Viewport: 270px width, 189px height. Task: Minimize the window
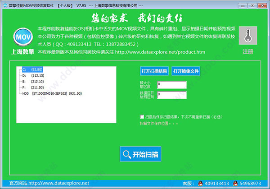pyautogui.click(x=243, y=5)
